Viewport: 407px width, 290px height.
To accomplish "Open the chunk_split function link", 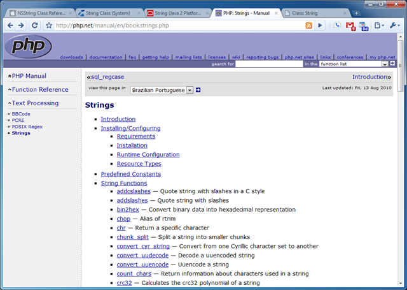I will pos(133,237).
